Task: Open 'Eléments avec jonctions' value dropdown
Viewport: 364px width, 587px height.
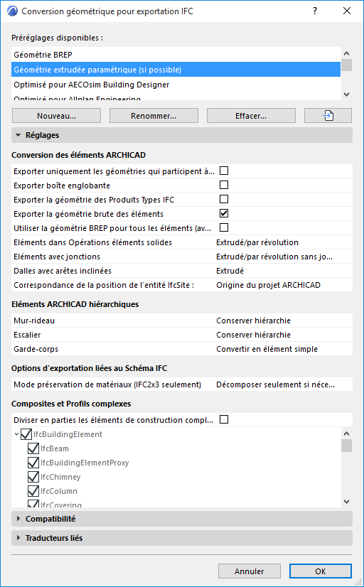Action: 274,257
